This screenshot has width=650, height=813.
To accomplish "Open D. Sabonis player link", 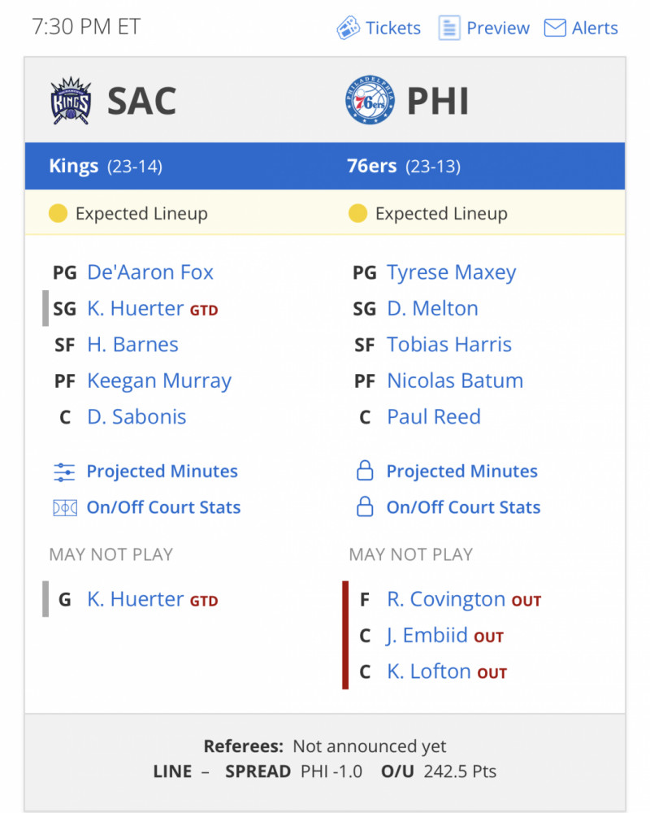I will coord(136,417).
